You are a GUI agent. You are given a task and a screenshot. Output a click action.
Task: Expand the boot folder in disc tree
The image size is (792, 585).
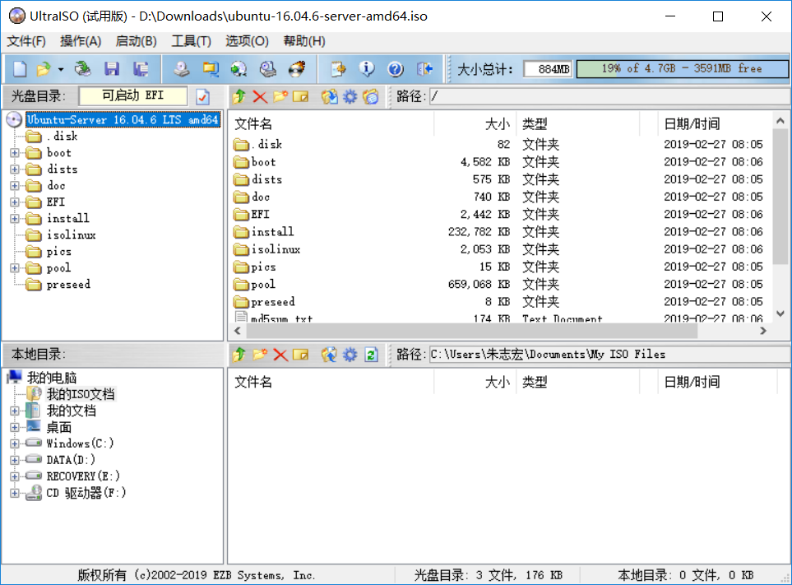[15, 152]
